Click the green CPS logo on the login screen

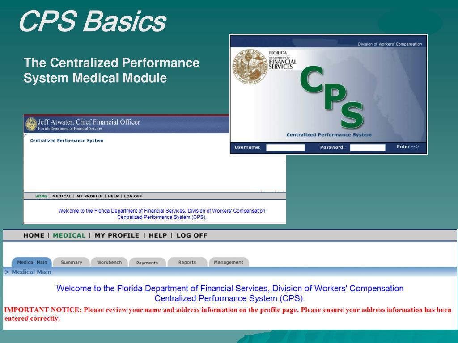[332, 96]
